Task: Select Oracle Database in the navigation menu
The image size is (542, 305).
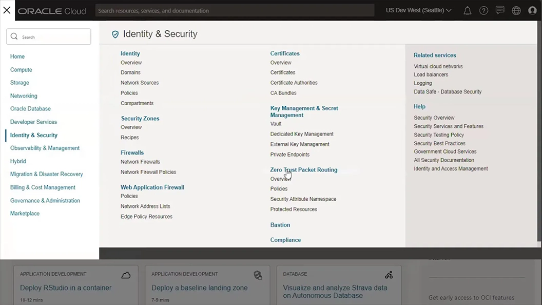Action: click(x=30, y=108)
